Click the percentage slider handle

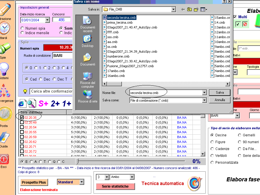(77, 161)
